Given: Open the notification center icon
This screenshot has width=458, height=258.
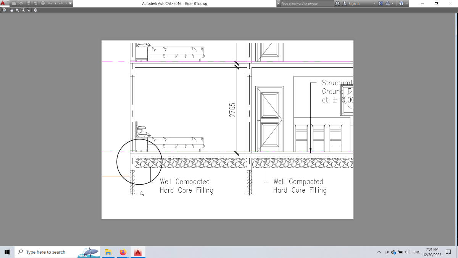Looking at the screenshot, I should pyautogui.click(x=448, y=252).
